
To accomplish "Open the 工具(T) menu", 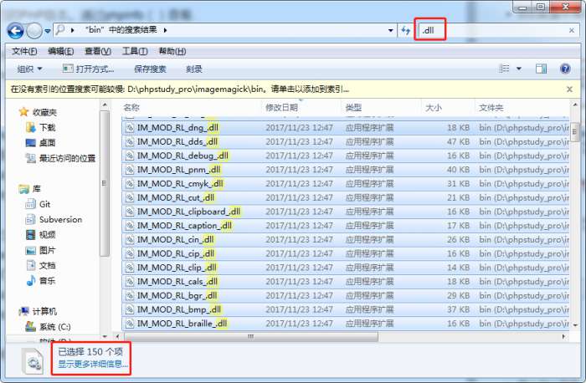I will (135, 51).
